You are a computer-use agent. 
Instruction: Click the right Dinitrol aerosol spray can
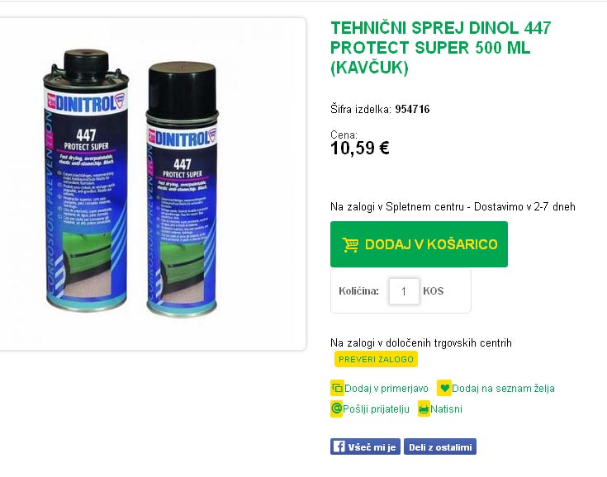click(183, 188)
